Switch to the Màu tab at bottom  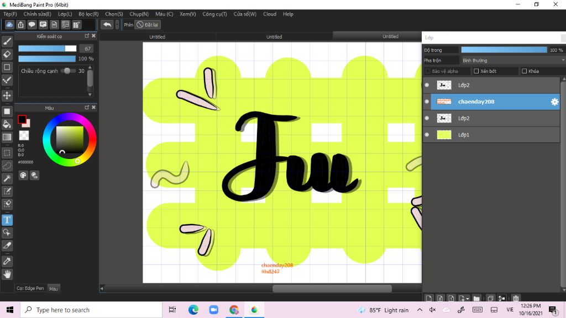54,288
